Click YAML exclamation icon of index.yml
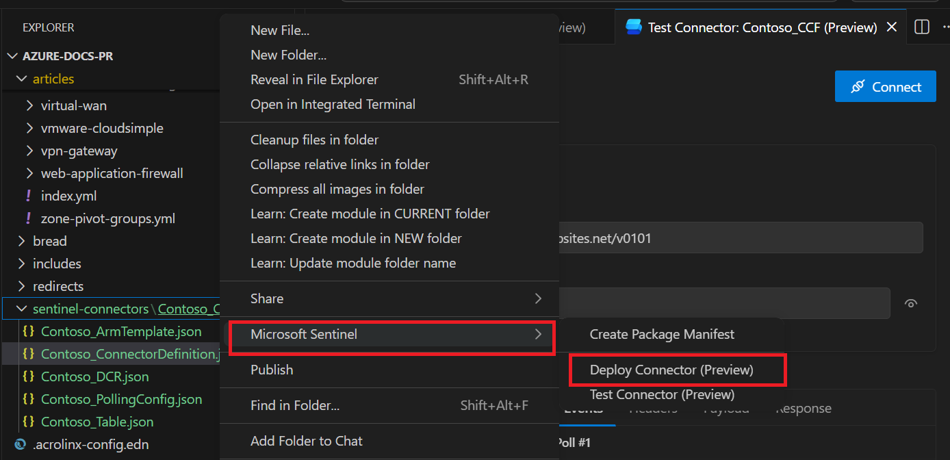Image resolution: width=950 pixels, height=460 pixels. point(28,196)
